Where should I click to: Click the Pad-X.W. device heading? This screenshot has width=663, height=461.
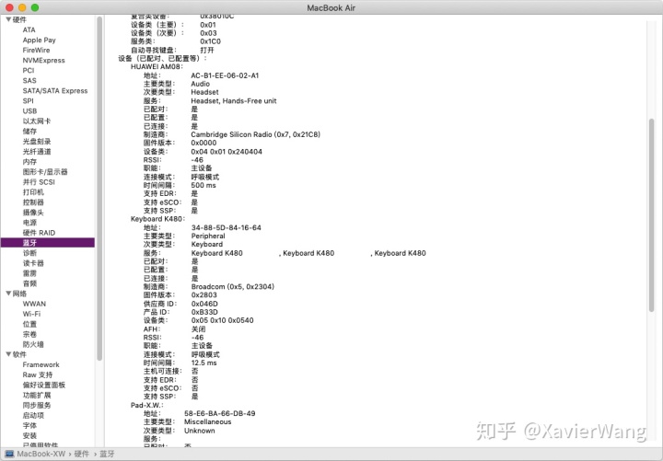[x=146, y=405]
